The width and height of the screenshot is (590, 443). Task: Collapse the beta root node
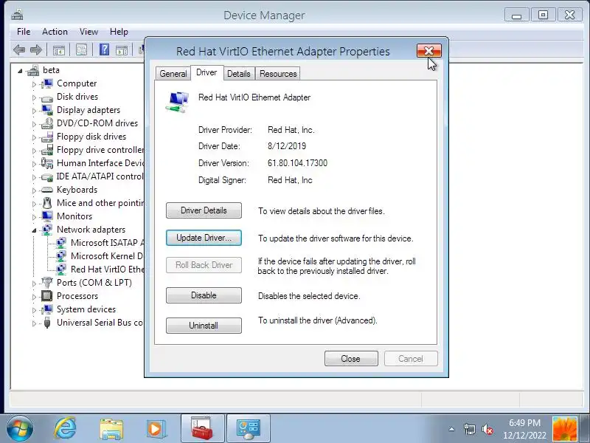tap(21, 70)
